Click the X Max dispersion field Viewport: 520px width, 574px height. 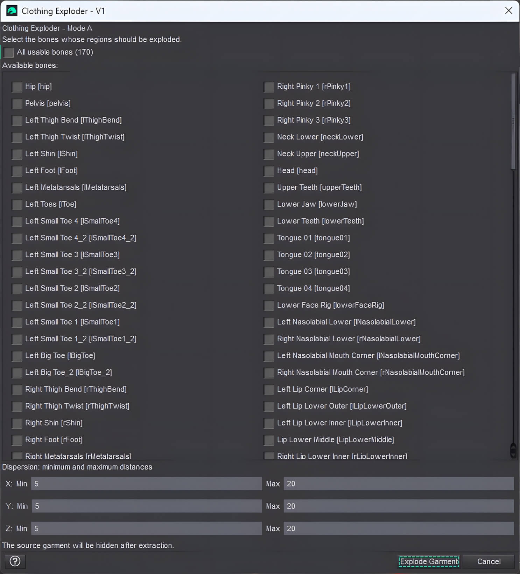[x=399, y=484]
